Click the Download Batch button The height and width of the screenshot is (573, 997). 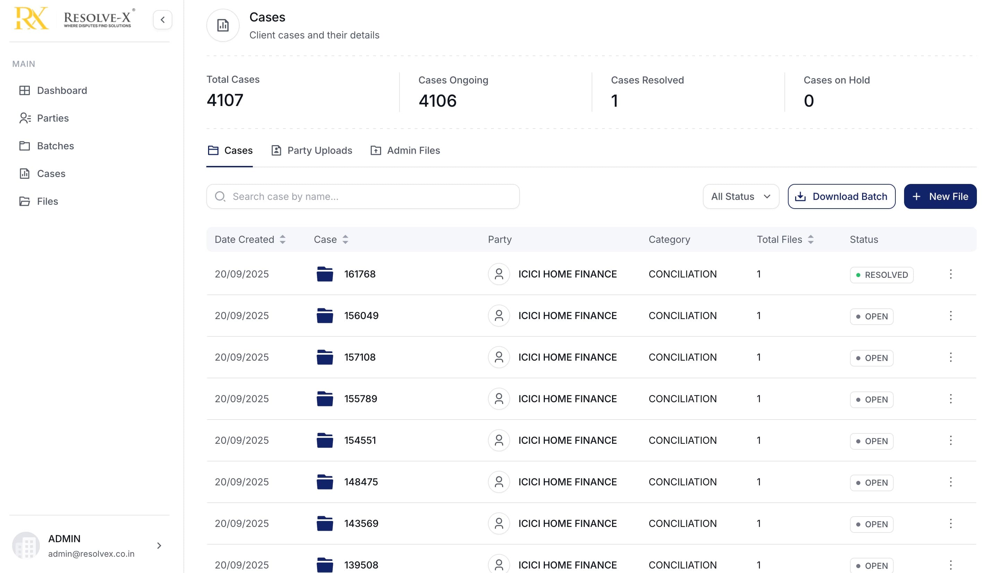841,196
